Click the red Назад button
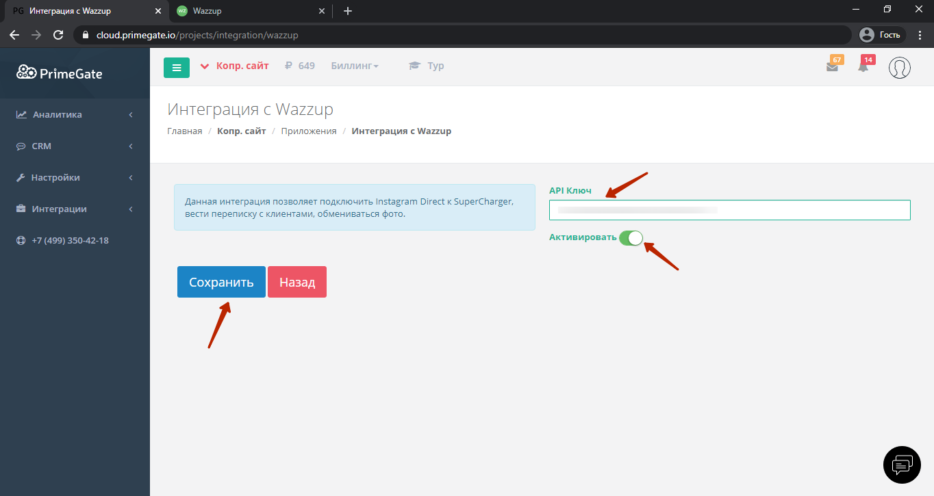Screen dimensions: 934x496 pyautogui.click(x=297, y=282)
